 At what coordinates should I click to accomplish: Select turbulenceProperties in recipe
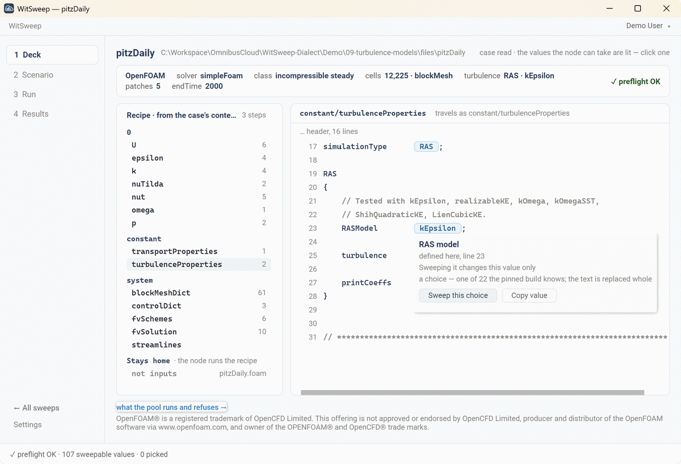(199, 265)
